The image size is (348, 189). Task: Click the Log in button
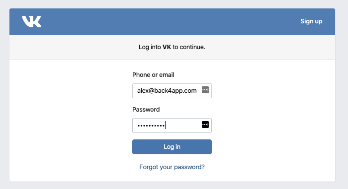172,147
